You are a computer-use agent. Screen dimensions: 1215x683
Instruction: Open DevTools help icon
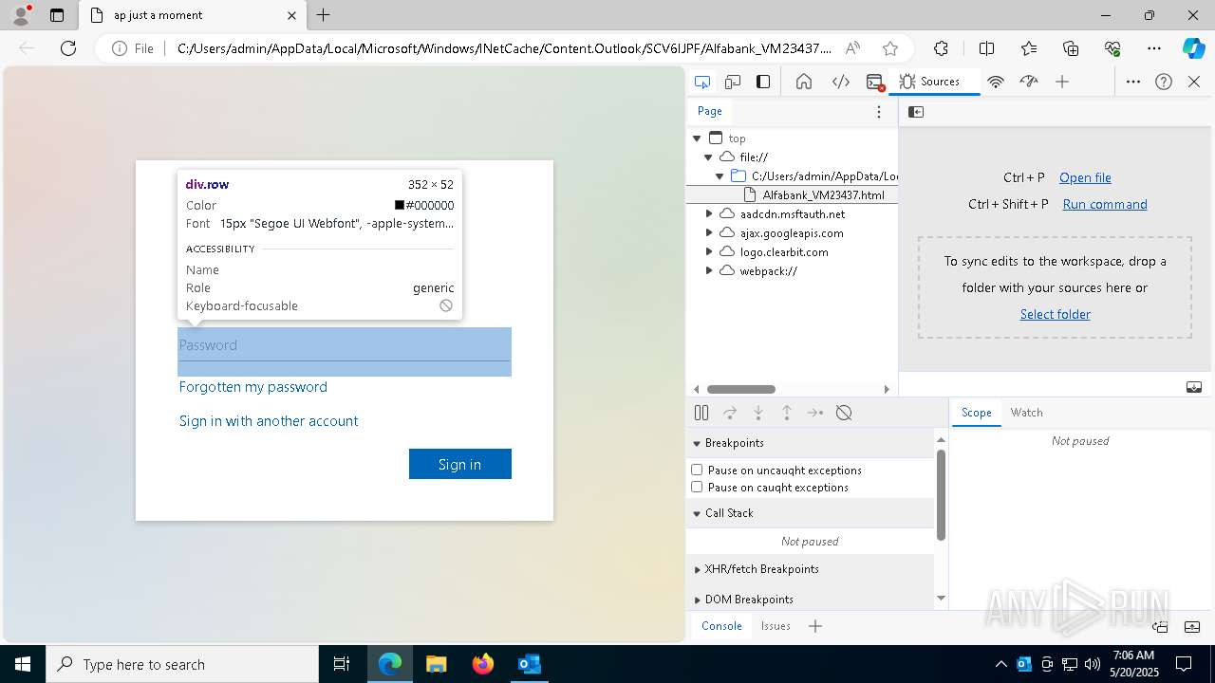[x=1164, y=82]
